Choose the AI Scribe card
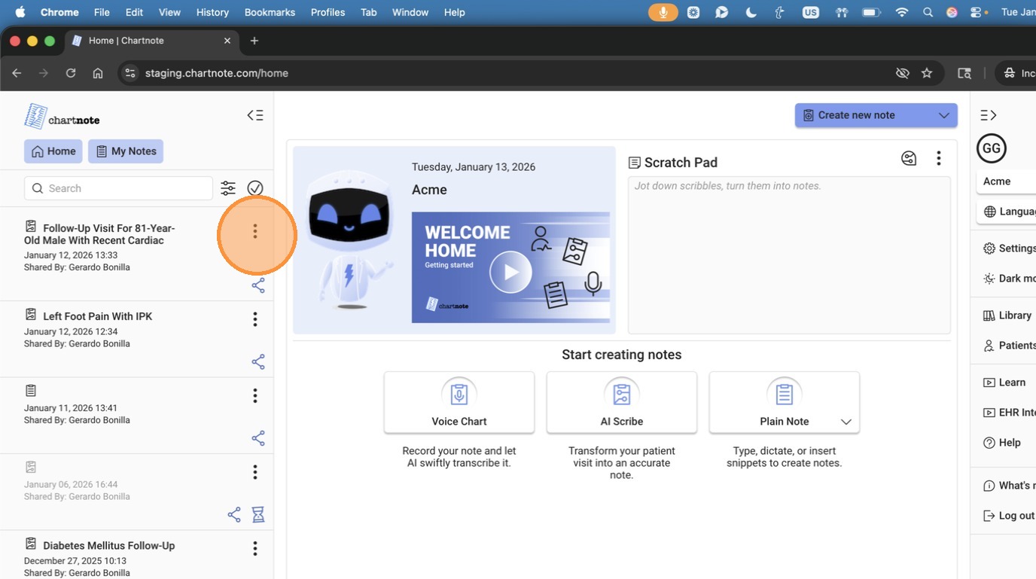1036x579 pixels. point(622,403)
